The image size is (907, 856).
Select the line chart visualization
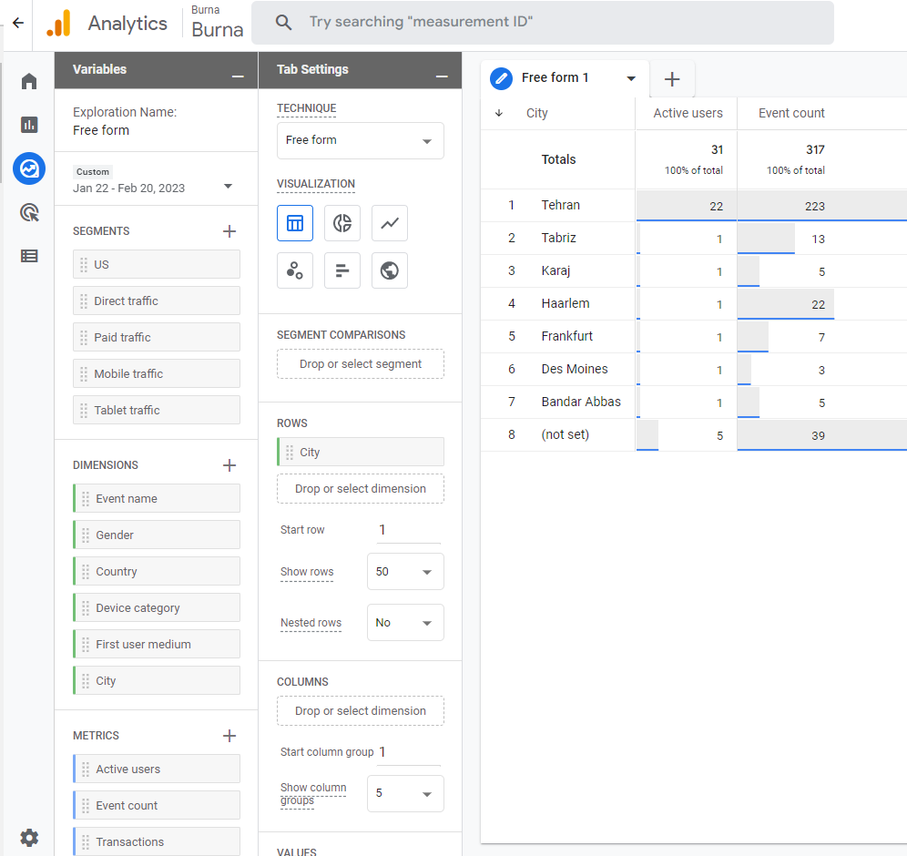click(x=390, y=223)
